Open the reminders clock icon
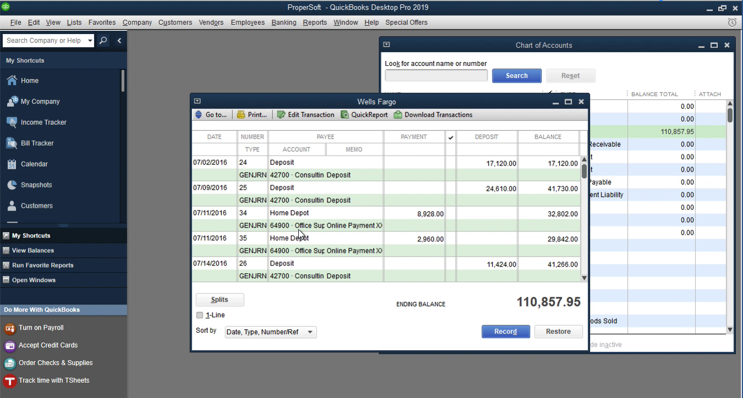Screen dimensions: 743x398 tap(732, 23)
